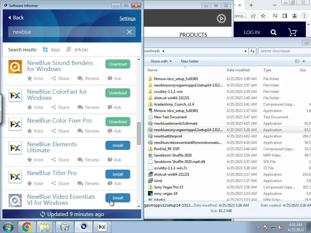Download NewBlue Color Fixer Pro
Screen dimensions: 311x233
point(118,122)
